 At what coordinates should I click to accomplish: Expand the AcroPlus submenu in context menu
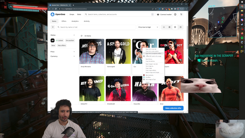154,77
